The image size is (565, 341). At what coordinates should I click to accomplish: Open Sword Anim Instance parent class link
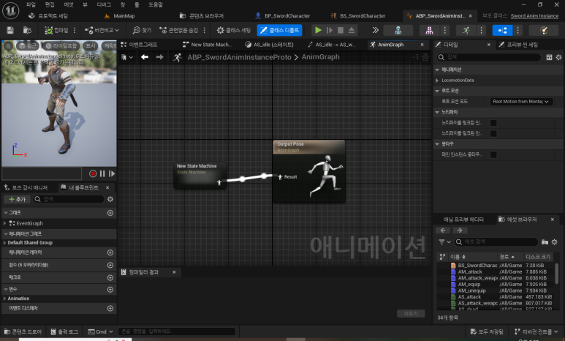click(534, 16)
